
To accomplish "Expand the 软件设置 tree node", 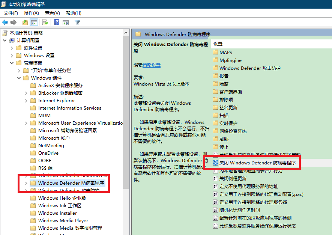I will (x=12, y=48).
